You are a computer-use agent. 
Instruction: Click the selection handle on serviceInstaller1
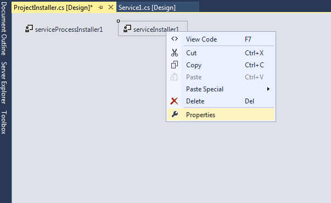[x=118, y=21]
